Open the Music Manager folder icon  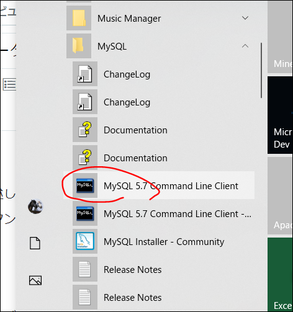tap(79, 18)
